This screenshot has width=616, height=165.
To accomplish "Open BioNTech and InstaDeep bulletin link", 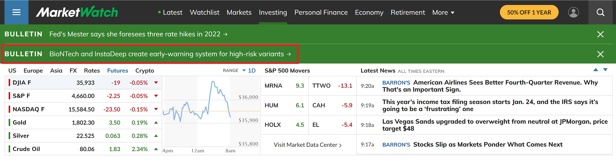I will point(170,54).
